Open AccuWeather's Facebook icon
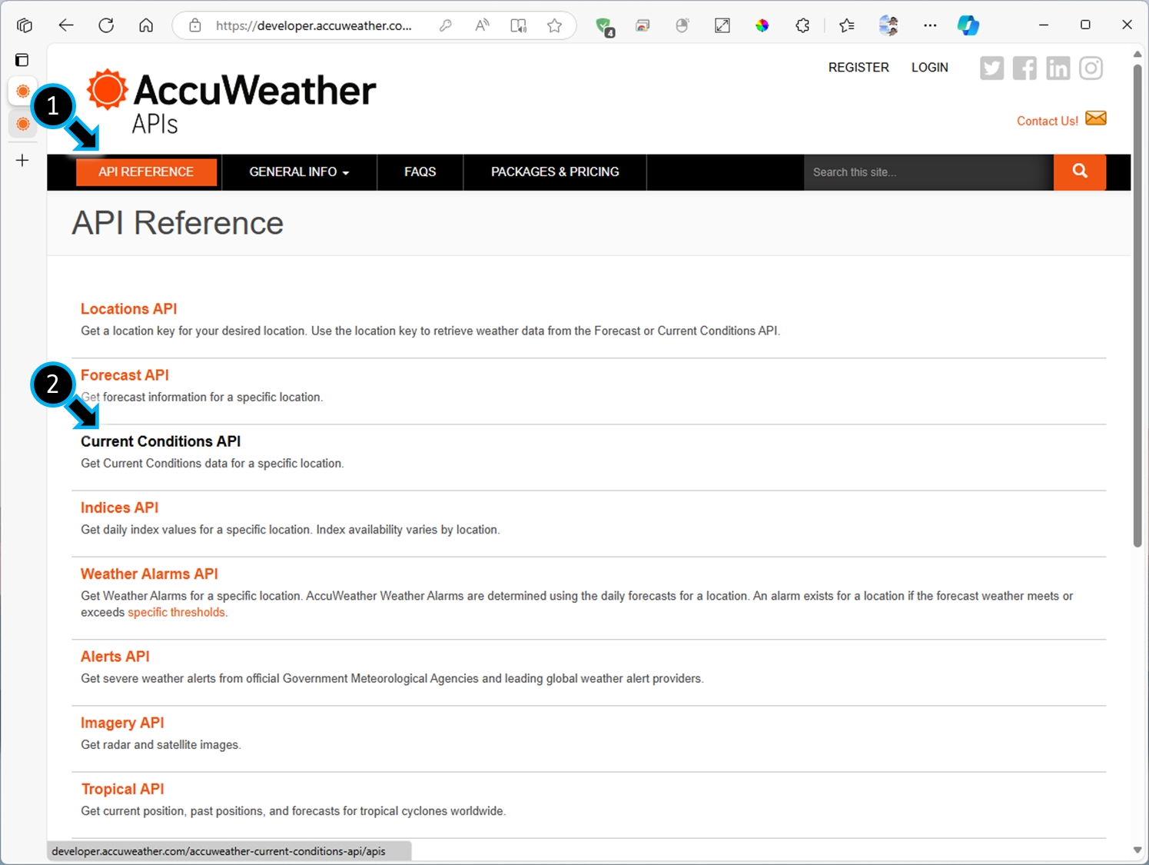 coord(1024,68)
